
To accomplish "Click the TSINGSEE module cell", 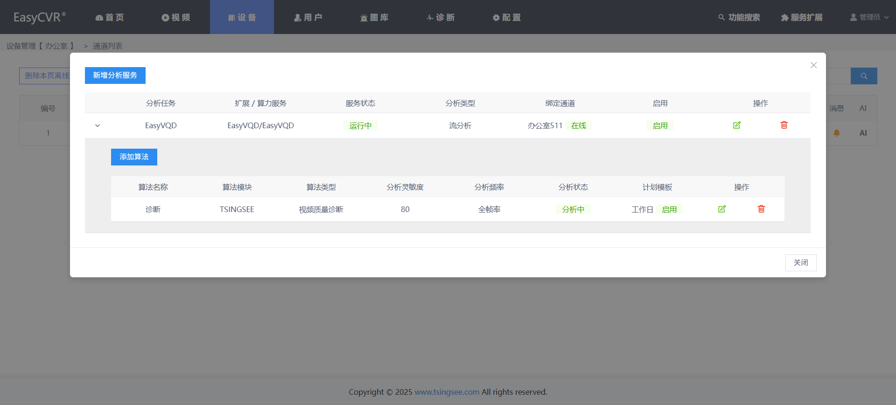I will pyautogui.click(x=237, y=209).
